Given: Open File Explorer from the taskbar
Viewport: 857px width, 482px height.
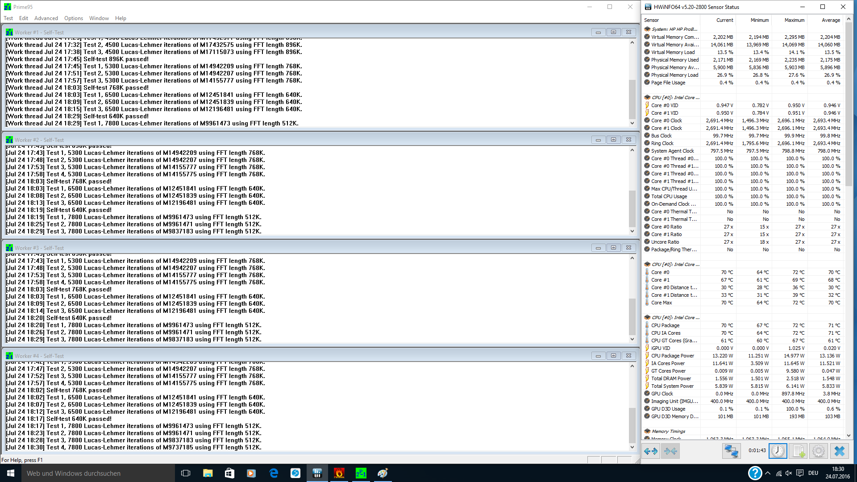Looking at the screenshot, I should [x=208, y=473].
